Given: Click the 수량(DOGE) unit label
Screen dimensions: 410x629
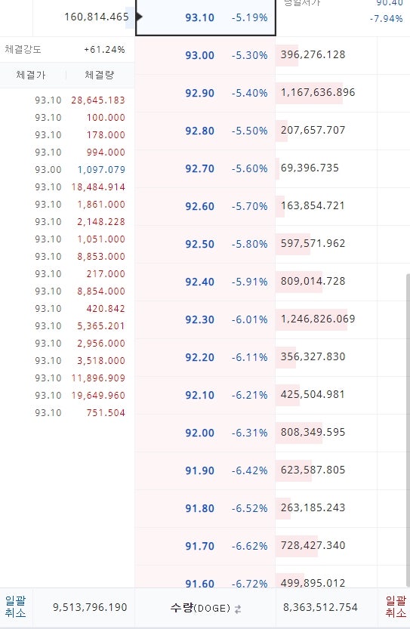Looking at the screenshot, I should click(x=200, y=608).
